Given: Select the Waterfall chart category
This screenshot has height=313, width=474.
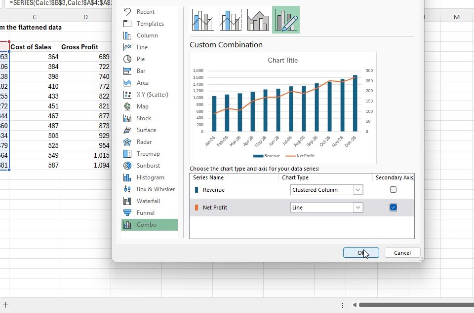Looking at the screenshot, I should coord(149,201).
